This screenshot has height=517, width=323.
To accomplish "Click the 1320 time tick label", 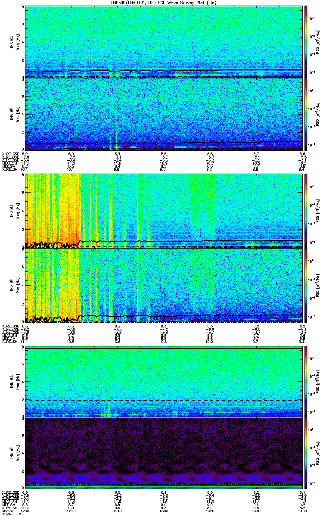I will (210, 511).
